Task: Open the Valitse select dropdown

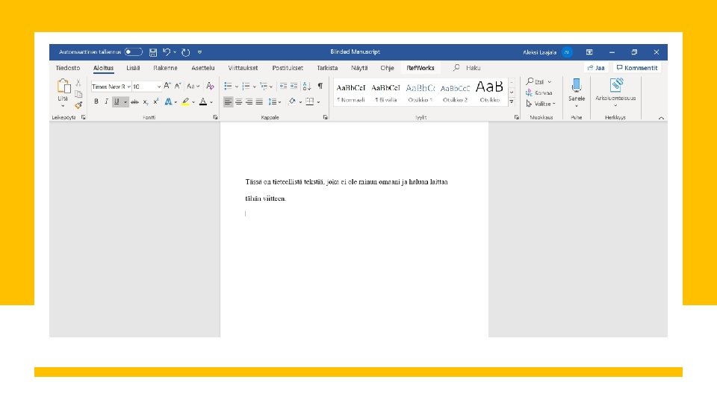Action: click(x=541, y=104)
